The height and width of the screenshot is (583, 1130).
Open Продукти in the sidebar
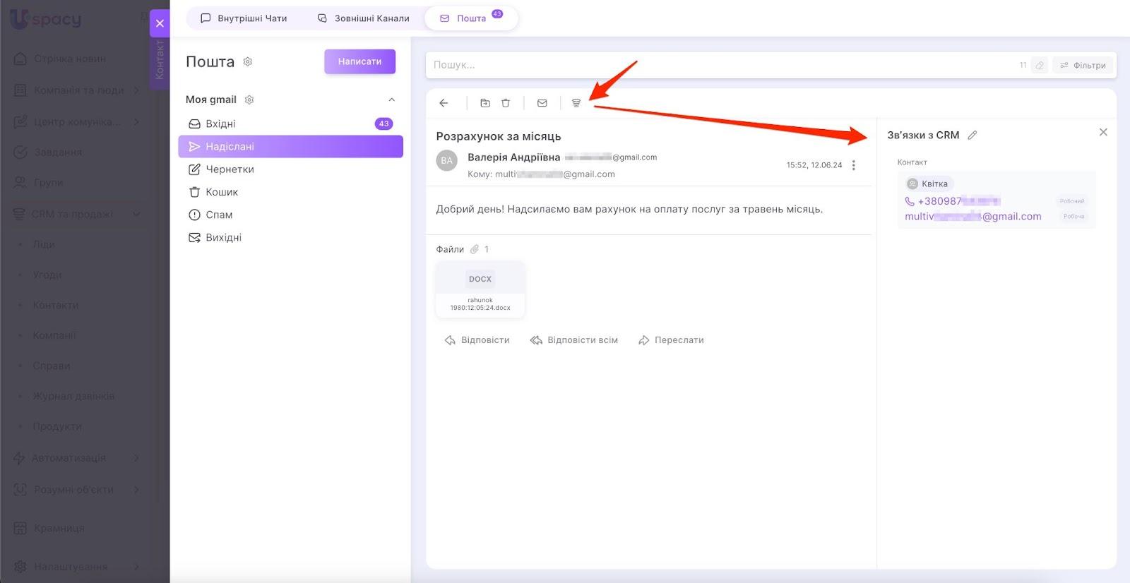[x=57, y=426]
